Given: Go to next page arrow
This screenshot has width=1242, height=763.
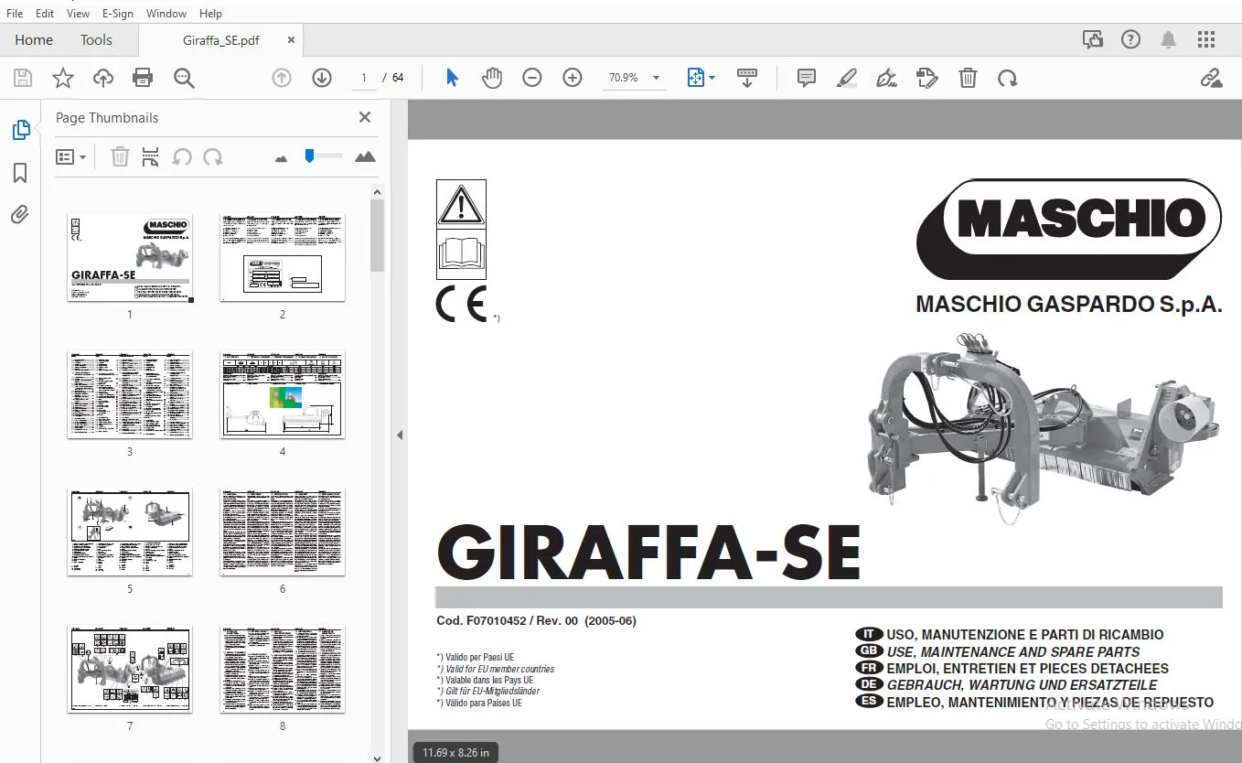Looking at the screenshot, I should pyautogui.click(x=322, y=79).
